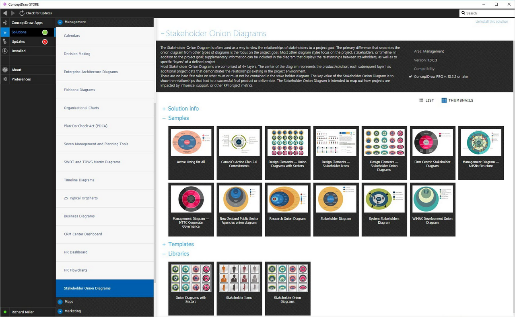Click into the Search field
Viewport: 515px width, 317px height.
click(x=486, y=13)
